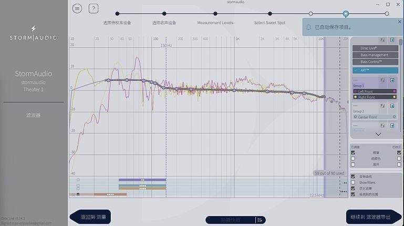Click the right panel vertical scrollbar
The height and width of the screenshot is (226, 404).
[x=400, y=42]
